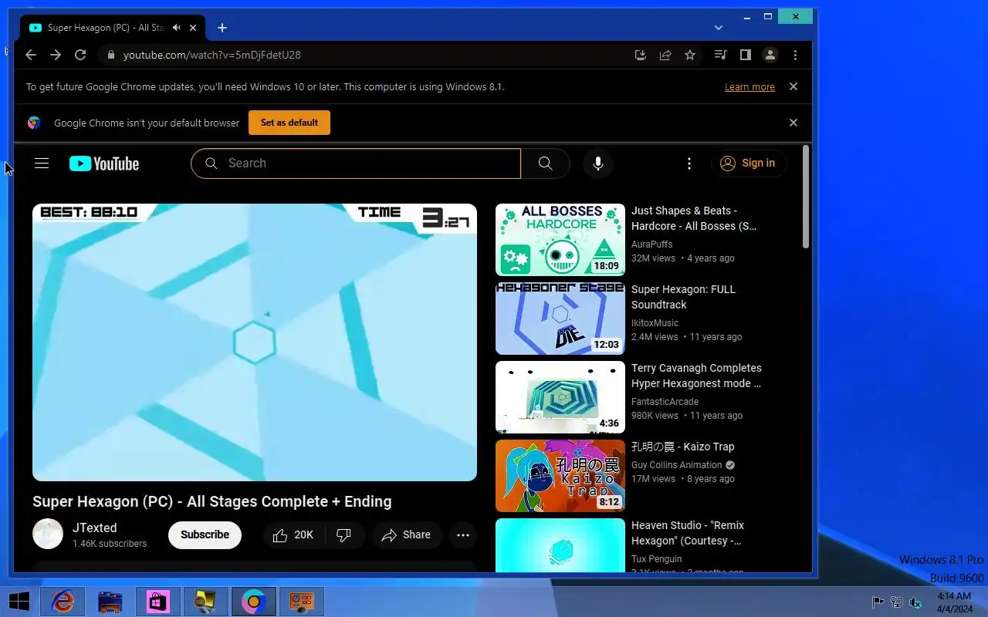
Task: Toggle the Chrome side panel
Action: point(745,55)
